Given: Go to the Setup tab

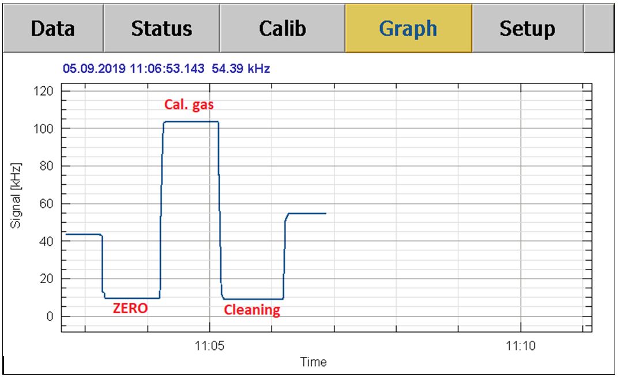Looking at the screenshot, I should (527, 29).
